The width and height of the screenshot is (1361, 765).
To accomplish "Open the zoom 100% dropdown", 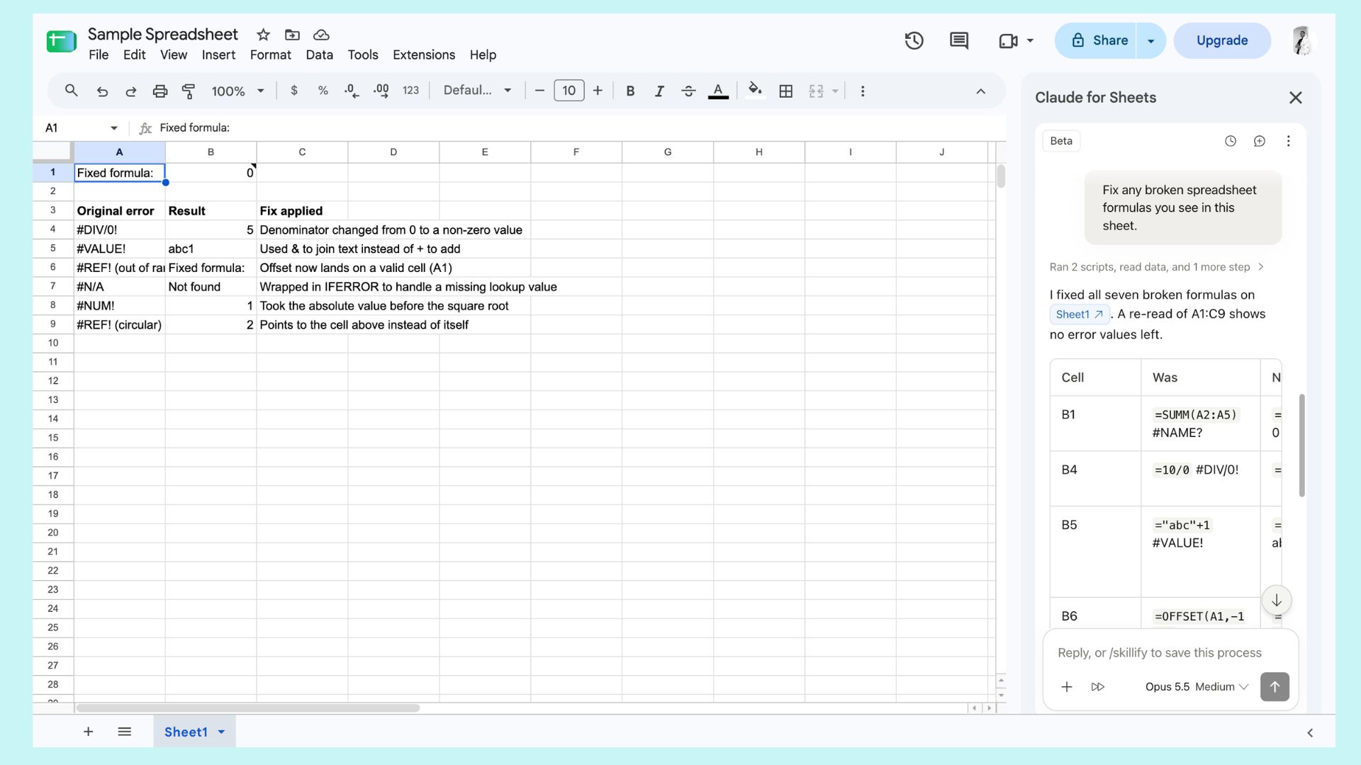I will [237, 91].
